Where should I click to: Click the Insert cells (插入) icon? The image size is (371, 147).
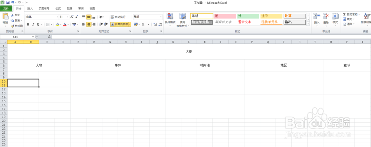316,16
